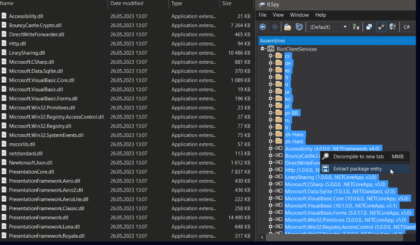Open the (Default) assembly list dropdown
This screenshot has height=245, width=420.
pyautogui.click(x=328, y=27)
